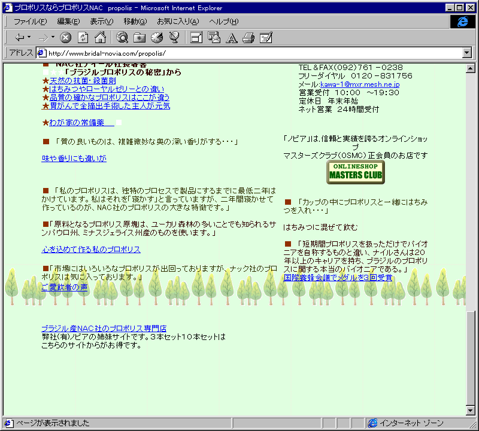This screenshot has width=479, height=431.
Task: Click the インターネット ゾーン status bar label
Action: [x=411, y=423]
